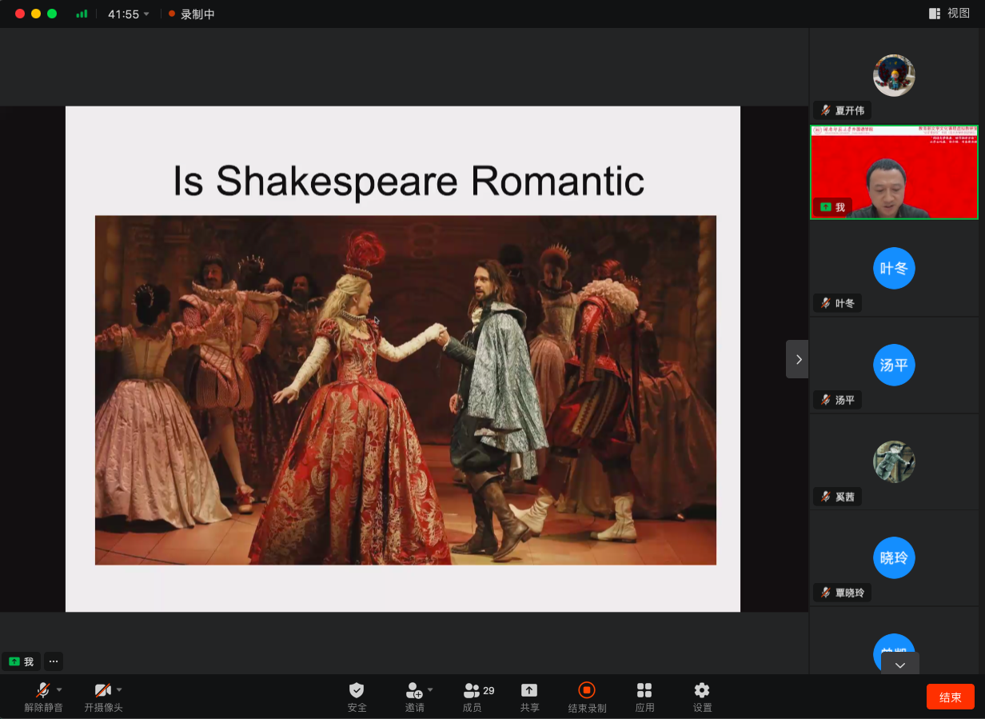
Task: Unmute the microphone (解除静音)
Action: [42, 690]
